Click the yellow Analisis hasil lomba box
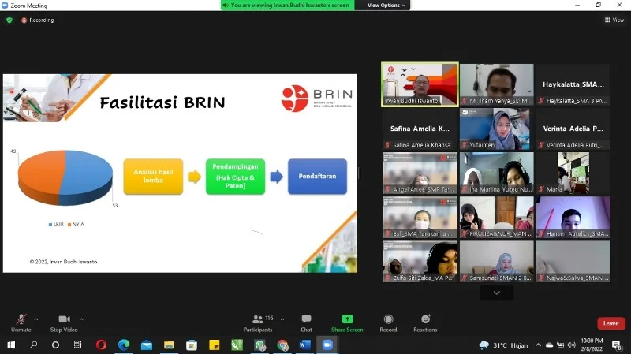 [153, 176]
